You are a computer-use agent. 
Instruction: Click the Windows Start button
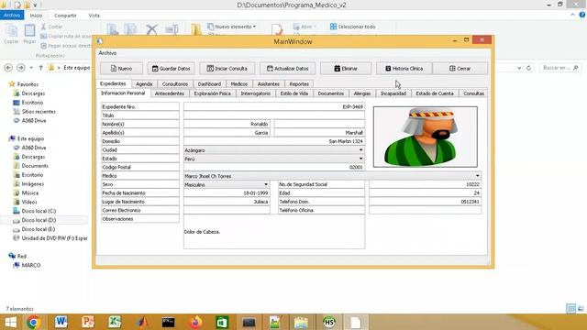pyautogui.click(x=10, y=322)
